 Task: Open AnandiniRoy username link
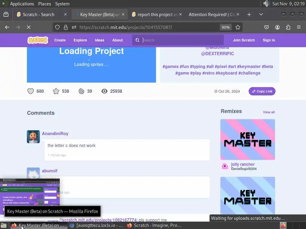pyautogui.click(x=55, y=134)
